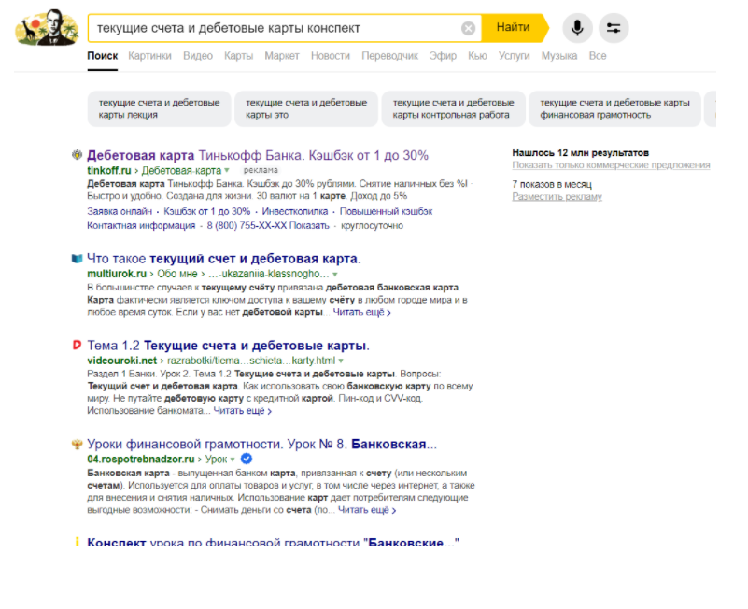The width and height of the screenshot is (748, 609).
Task: Click 'Читать ещё' in the rospotrebnadzor snippet
Action: click(367, 510)
